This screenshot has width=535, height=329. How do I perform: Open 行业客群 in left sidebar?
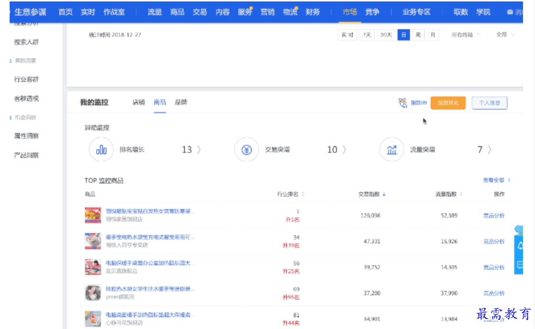click(27, 79)
